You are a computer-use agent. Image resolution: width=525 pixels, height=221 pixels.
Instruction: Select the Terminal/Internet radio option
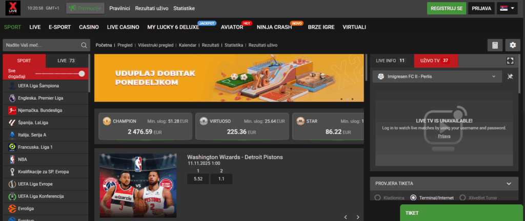[x=413, y=197]
